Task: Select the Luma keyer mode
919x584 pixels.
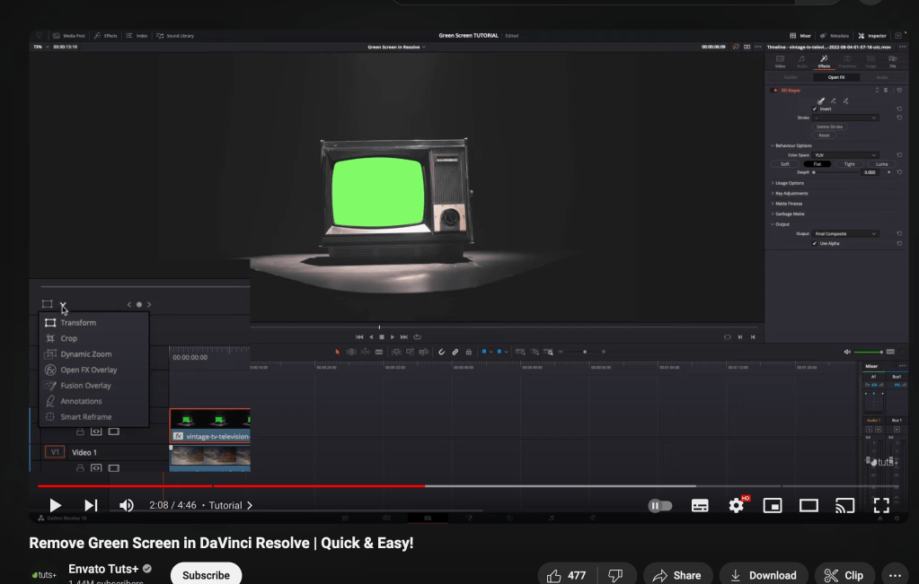Action: (881, 164)
